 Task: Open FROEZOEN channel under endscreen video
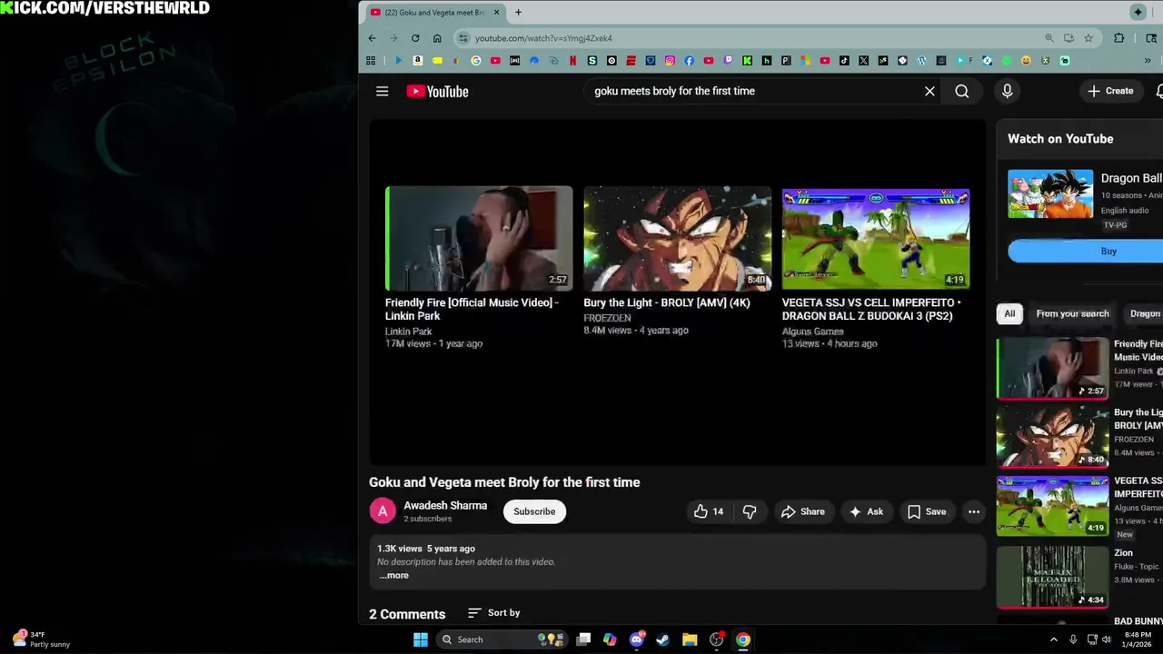(607, 318)
